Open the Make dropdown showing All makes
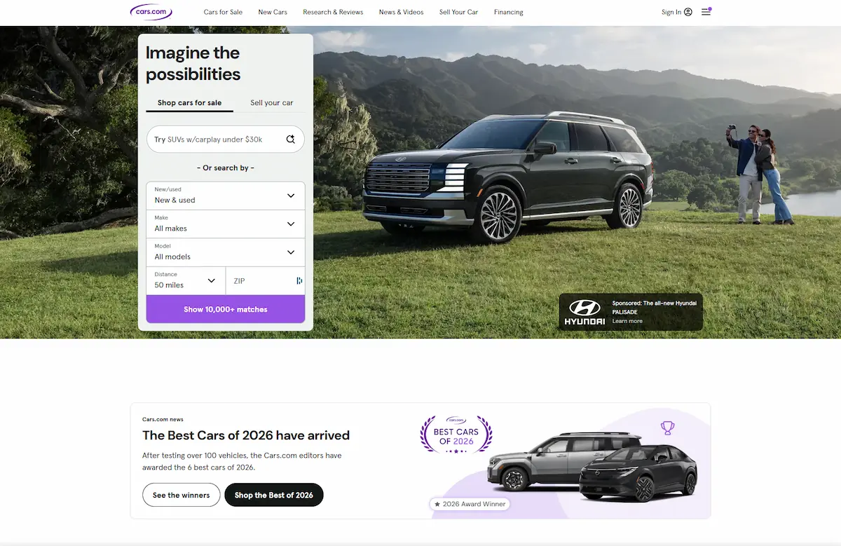This screenshot has height=546, width=841. click(226, 224)
